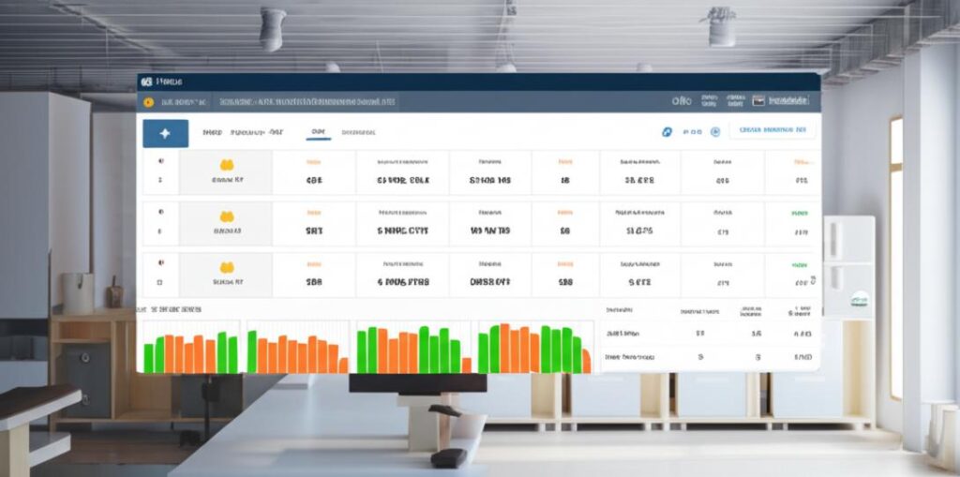Click the address field in the dark navigation bar
Image resolution: width=960 pixels, height=477 pixels.
coord(305,101)
